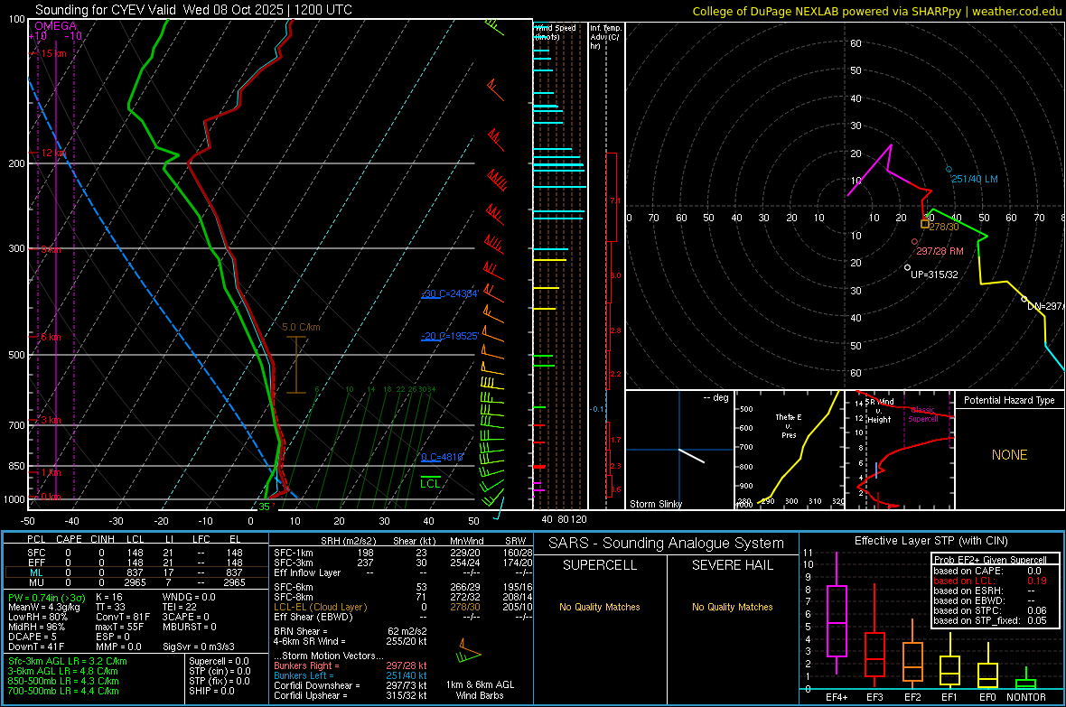
Task: Click the 'maxT = 55F' value
Action: point(119,627)
